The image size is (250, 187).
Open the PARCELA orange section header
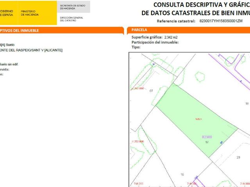188,30
